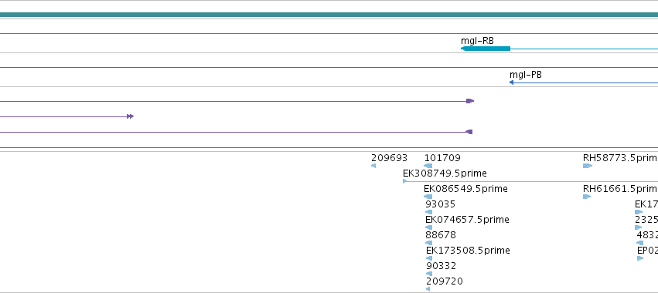This screenshot has height=293, width=658.
Task: Click the arrow glyph under 88678
Action: coord(428,243)
